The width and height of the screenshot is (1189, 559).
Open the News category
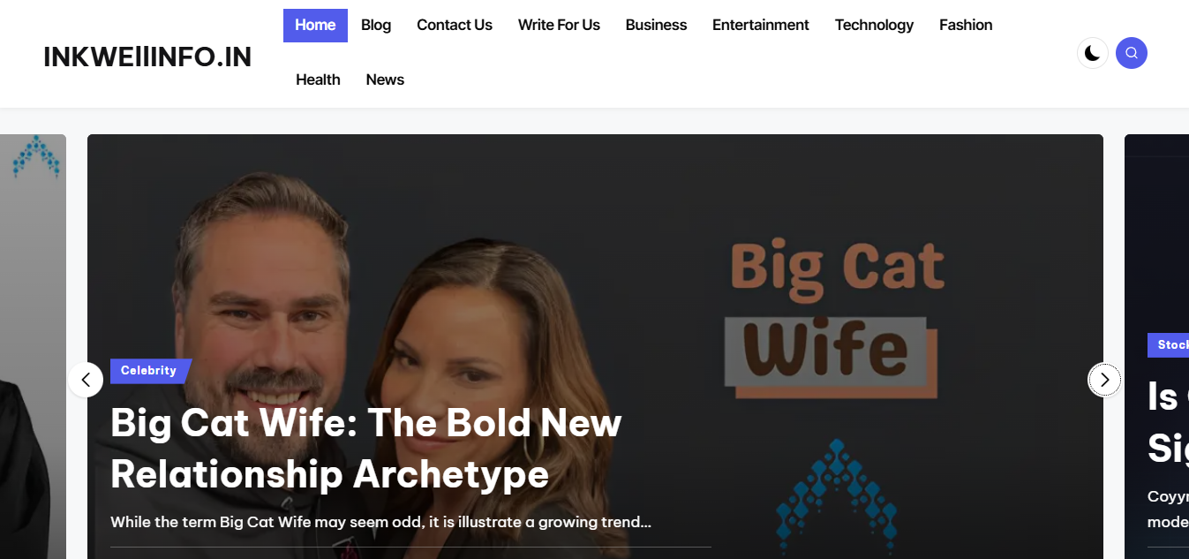[x=385, y=79]
